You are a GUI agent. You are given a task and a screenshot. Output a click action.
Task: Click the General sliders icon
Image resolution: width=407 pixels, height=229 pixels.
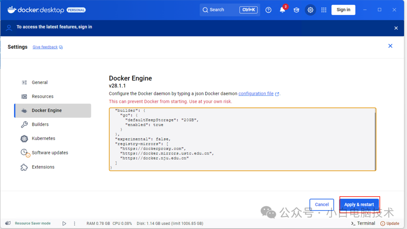(24, 82)
